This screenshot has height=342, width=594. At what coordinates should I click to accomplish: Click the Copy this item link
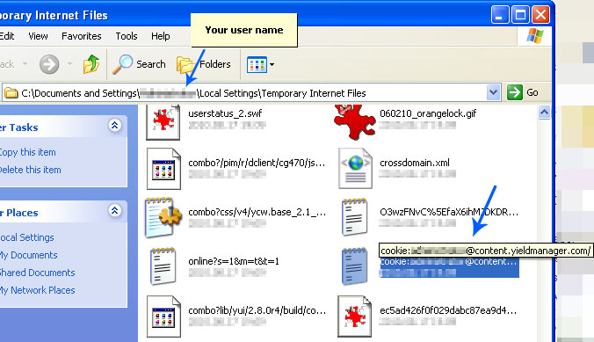(x=27, y=152)
